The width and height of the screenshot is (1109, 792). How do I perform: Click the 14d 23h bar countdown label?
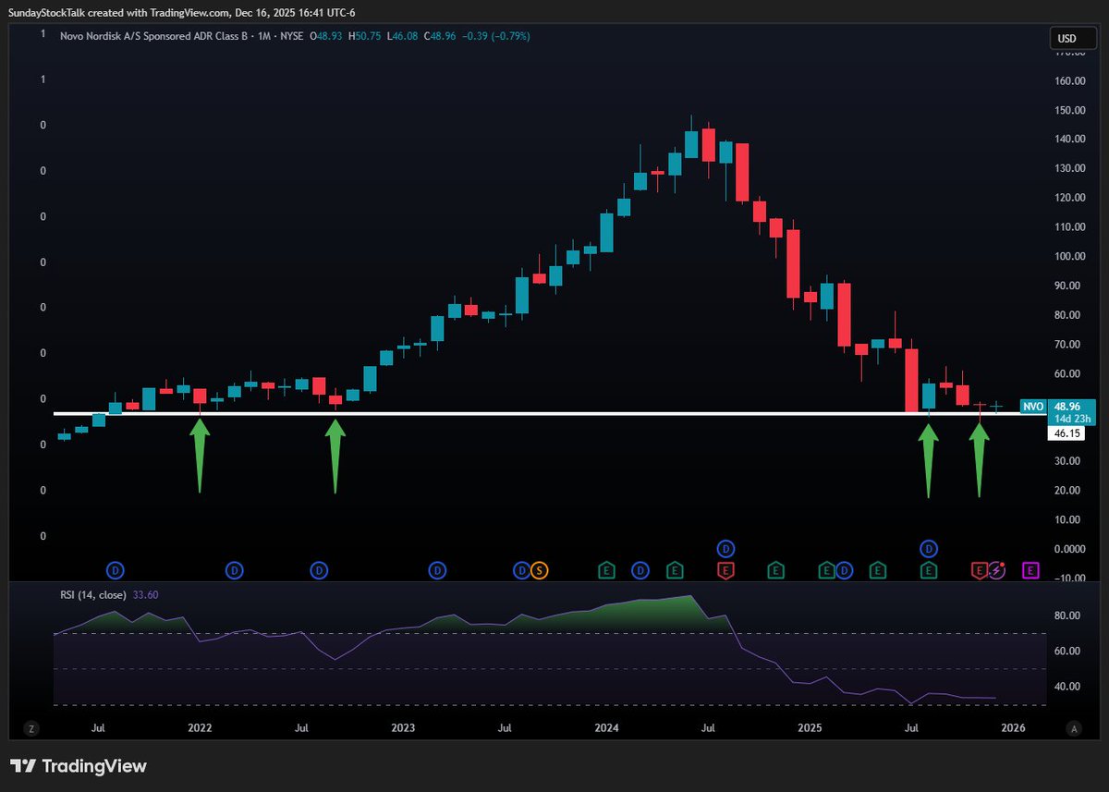[x=1072, y=418]
